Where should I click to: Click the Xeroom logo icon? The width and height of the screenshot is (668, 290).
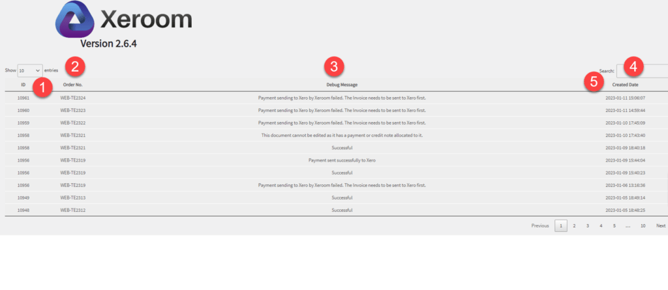[x=74, y=19]
